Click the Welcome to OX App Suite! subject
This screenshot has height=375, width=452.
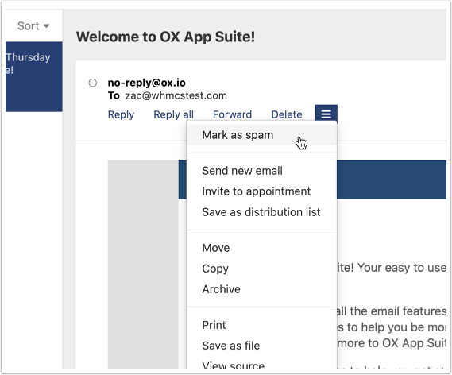pos(165,37)
